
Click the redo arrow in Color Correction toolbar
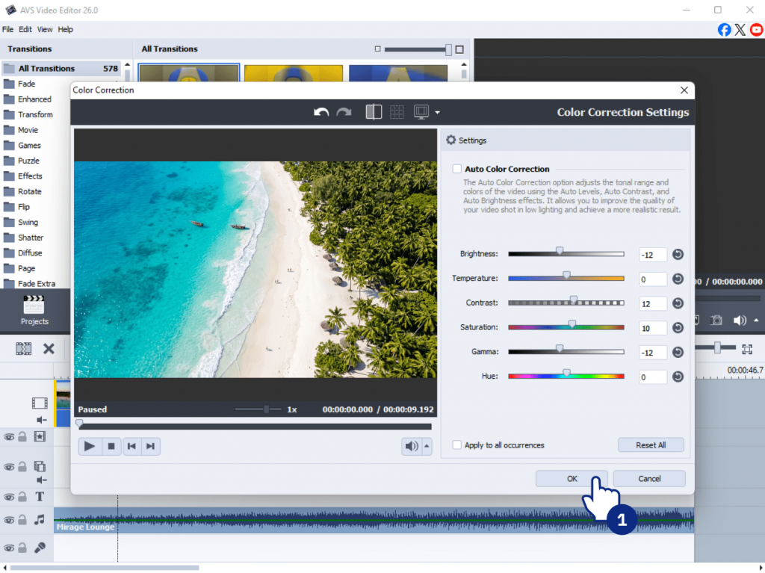344,112
